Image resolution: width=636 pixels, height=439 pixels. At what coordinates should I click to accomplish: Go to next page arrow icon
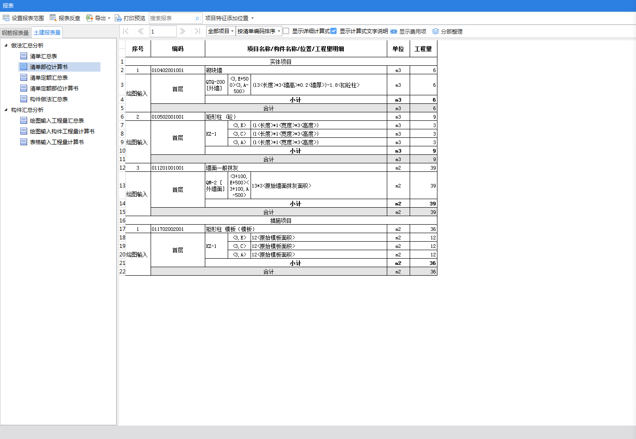182,31
